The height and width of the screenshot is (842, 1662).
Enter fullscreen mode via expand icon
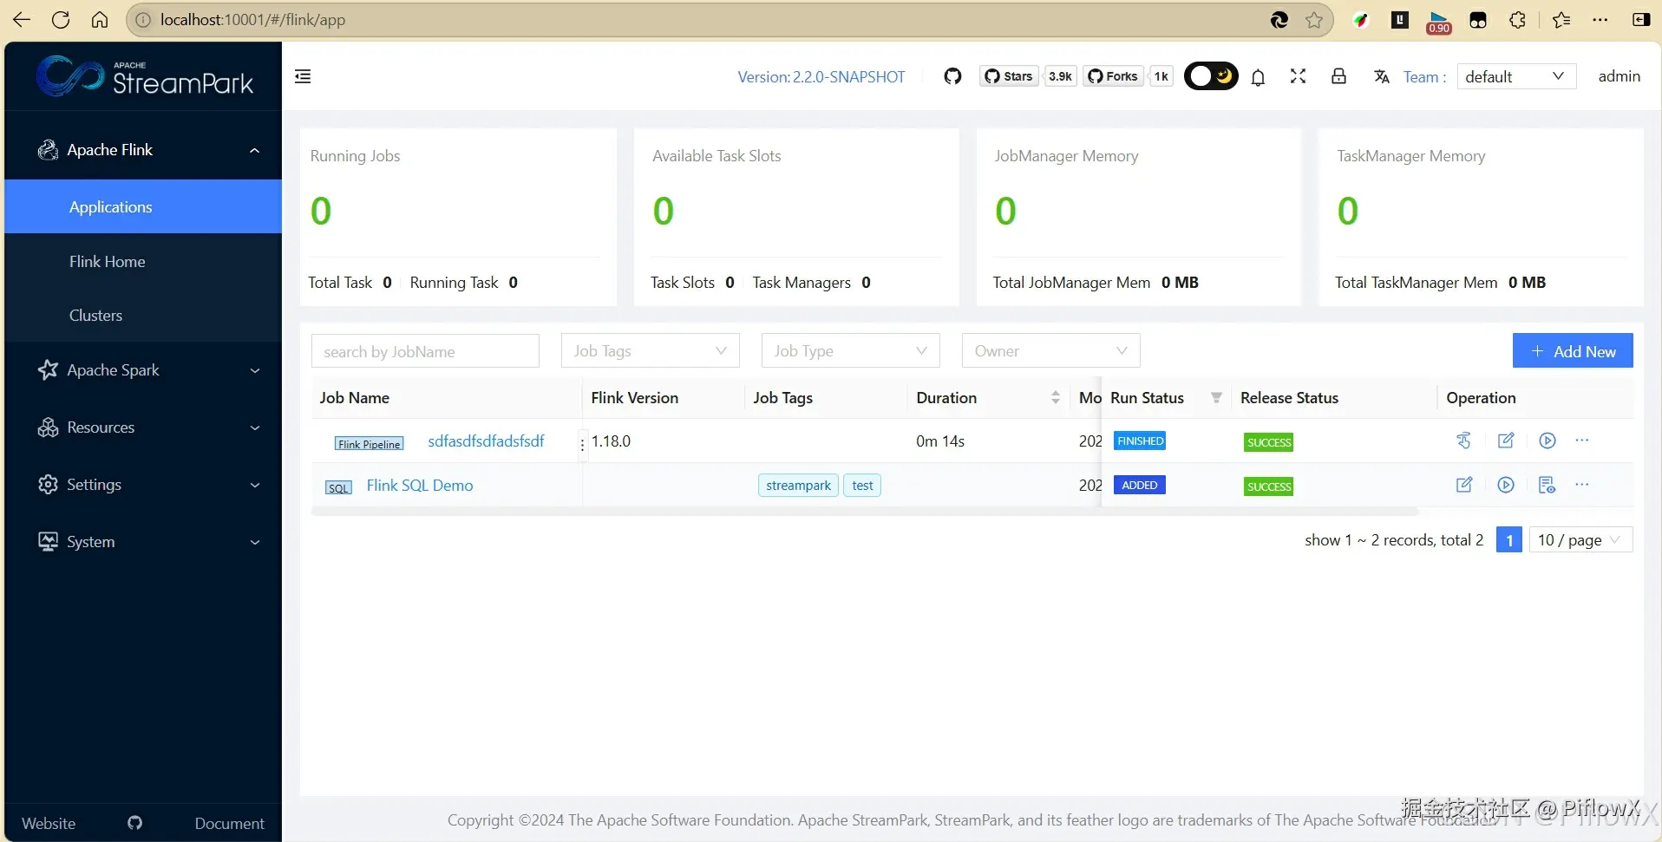tap(1298, 76)
